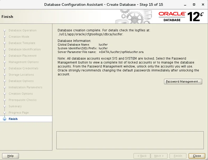This screenshot has height=160, width=208.
Task: Select Database Identification step
Action: (x=25, y=49)
